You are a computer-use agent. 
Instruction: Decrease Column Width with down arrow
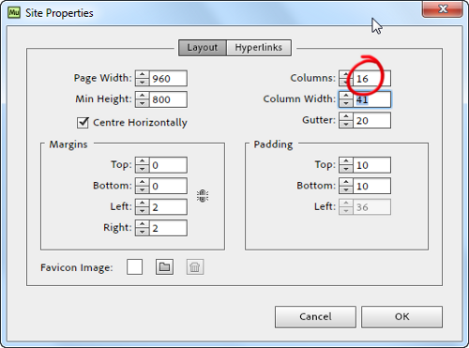pos(346,103)
